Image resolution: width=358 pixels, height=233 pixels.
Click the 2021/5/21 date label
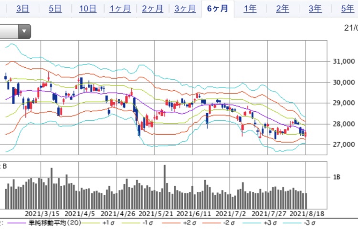click(x=156, y=214)
